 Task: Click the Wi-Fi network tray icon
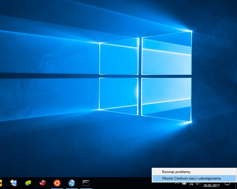[x=191, y=183]
